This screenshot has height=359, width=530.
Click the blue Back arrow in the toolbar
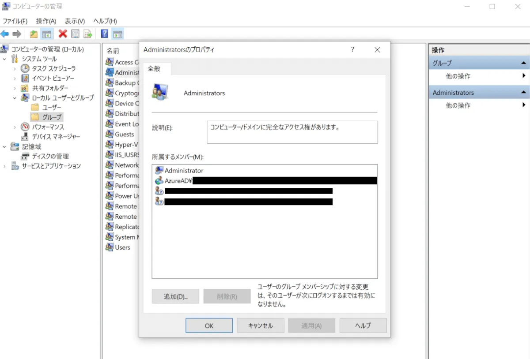tap(5, 34)
